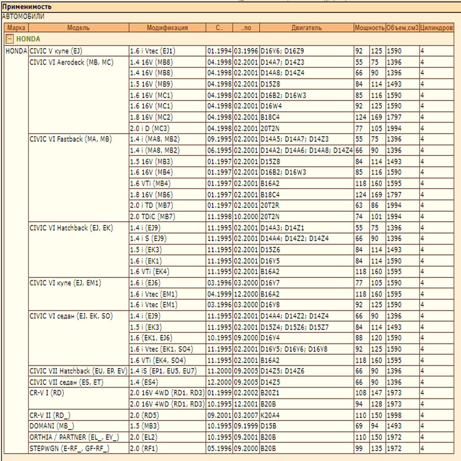Image resolution: width=461 pixels, height=461 pixels.
Task: Select CIVIC VI Aerodeck (MB, MC) model
Action: point(71,62)
